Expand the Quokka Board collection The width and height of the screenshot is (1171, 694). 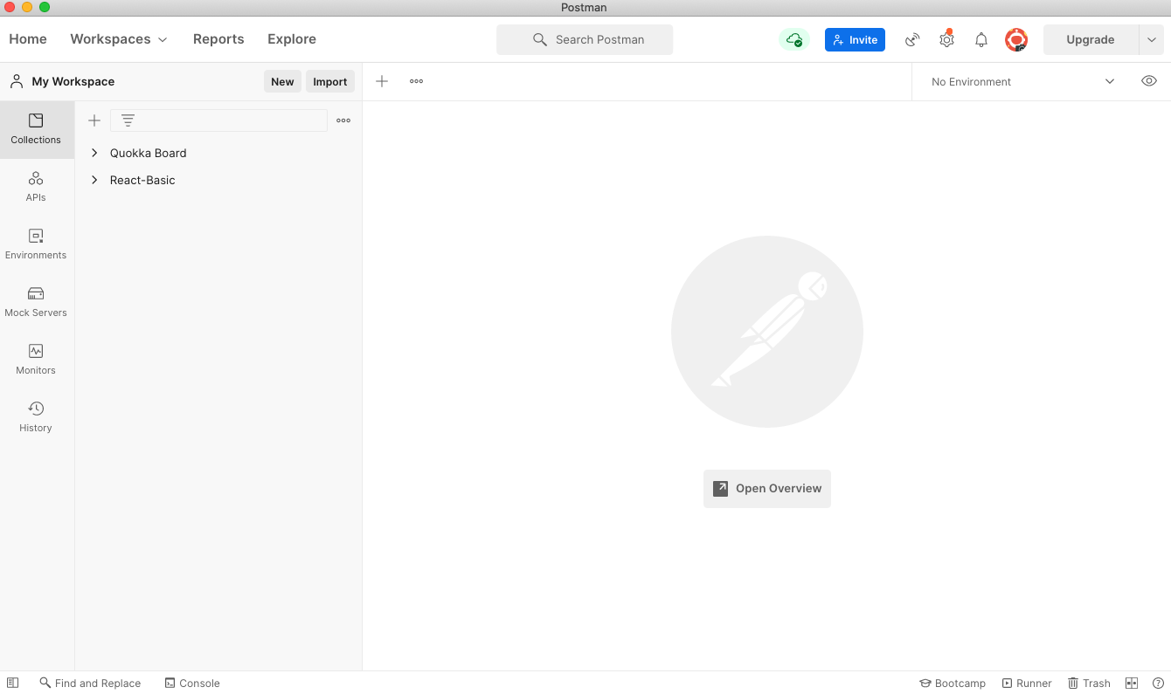coord(94,153)
